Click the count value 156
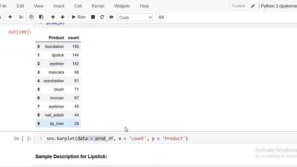 click(x=75, y=46)
